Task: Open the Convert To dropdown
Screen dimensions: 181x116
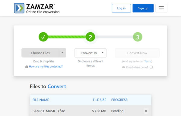Action: point(91,53)
